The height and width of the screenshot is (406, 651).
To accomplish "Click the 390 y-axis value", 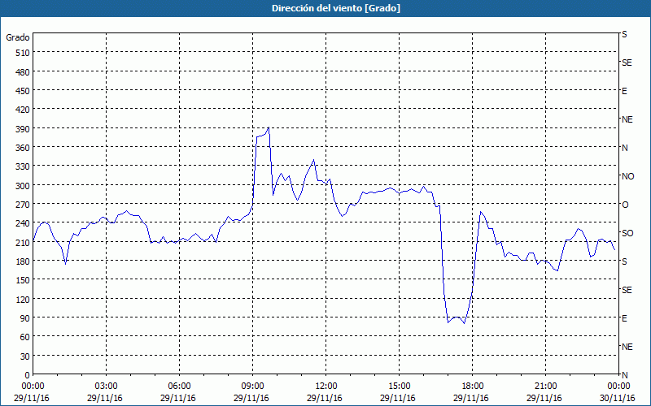I will pos(23,129).
